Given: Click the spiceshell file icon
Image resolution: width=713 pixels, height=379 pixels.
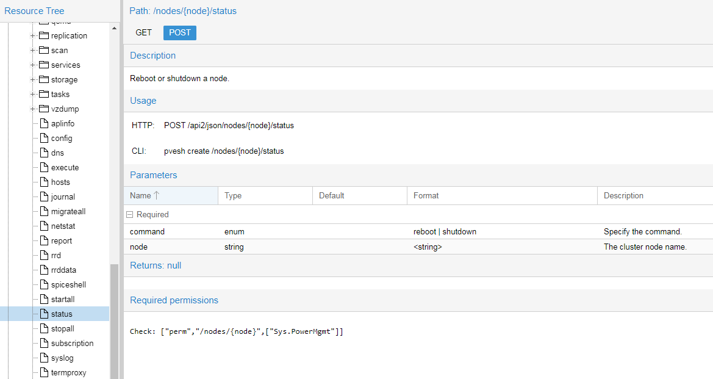Looking at the screenshot, I should (x=44, y=284).
